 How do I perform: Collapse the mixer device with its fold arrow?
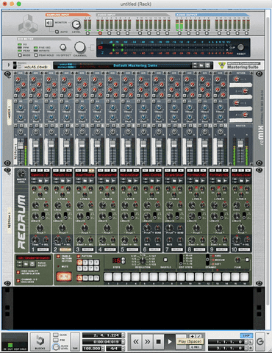(9, 78)
